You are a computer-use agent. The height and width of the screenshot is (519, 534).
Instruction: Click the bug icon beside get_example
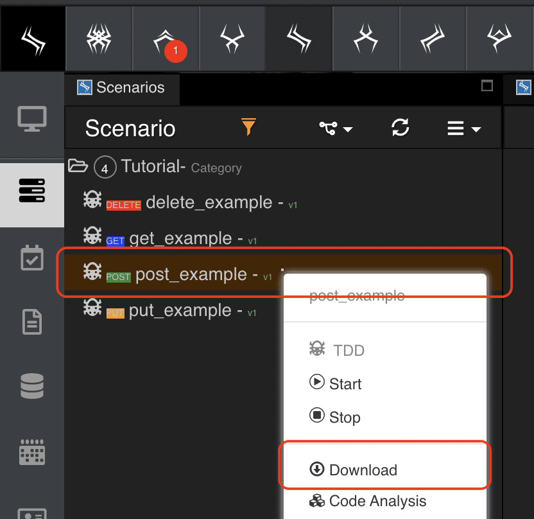92,235
